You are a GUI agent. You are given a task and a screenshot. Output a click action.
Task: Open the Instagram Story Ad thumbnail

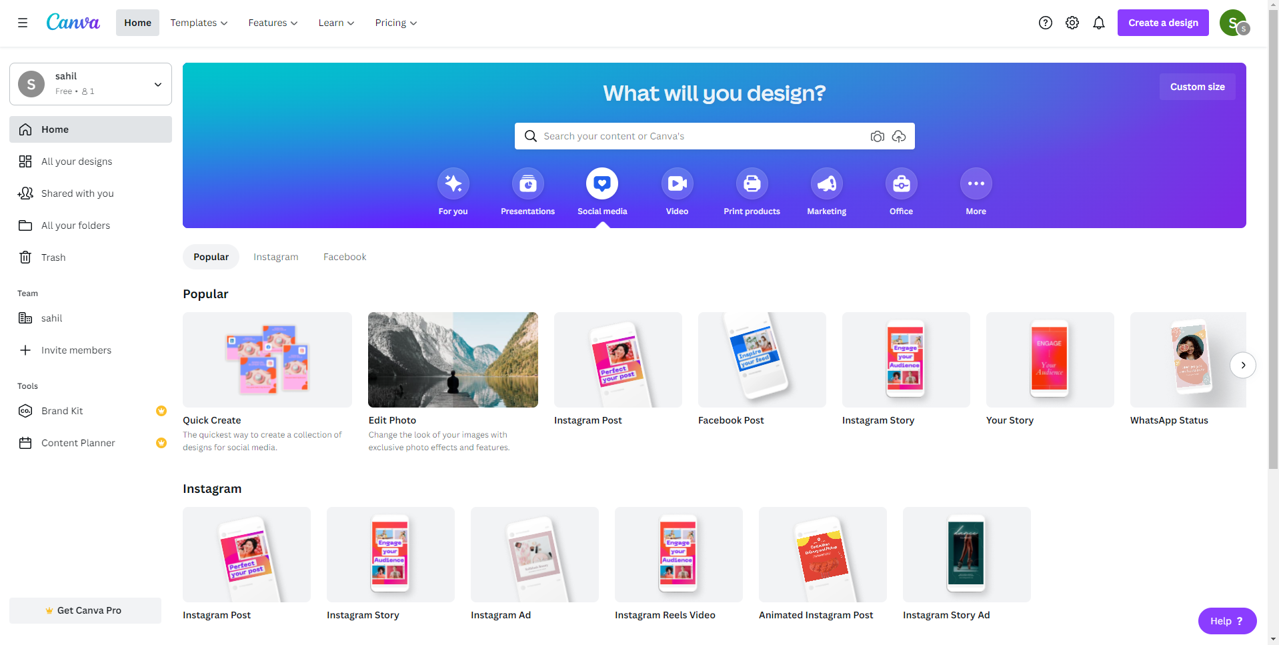pos(967,554)
